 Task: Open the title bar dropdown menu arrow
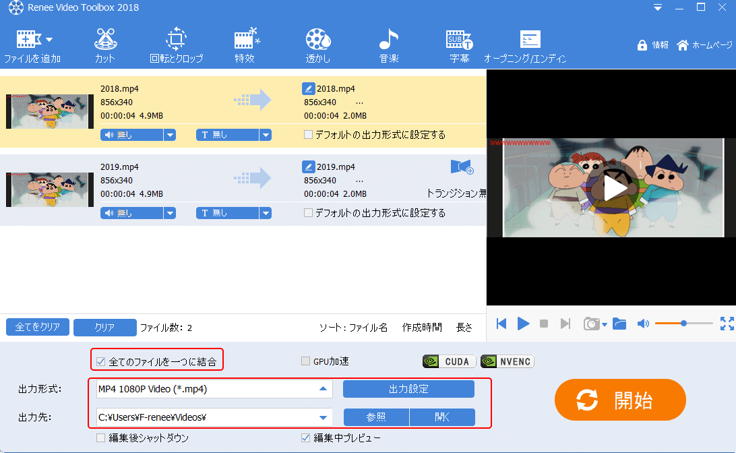pyautogui.click(x=658, y=7)
